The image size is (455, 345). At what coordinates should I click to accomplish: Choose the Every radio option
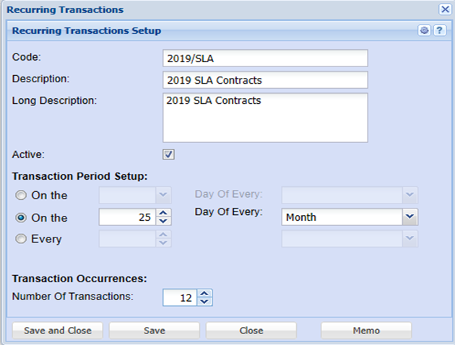(x=20, y=239)
